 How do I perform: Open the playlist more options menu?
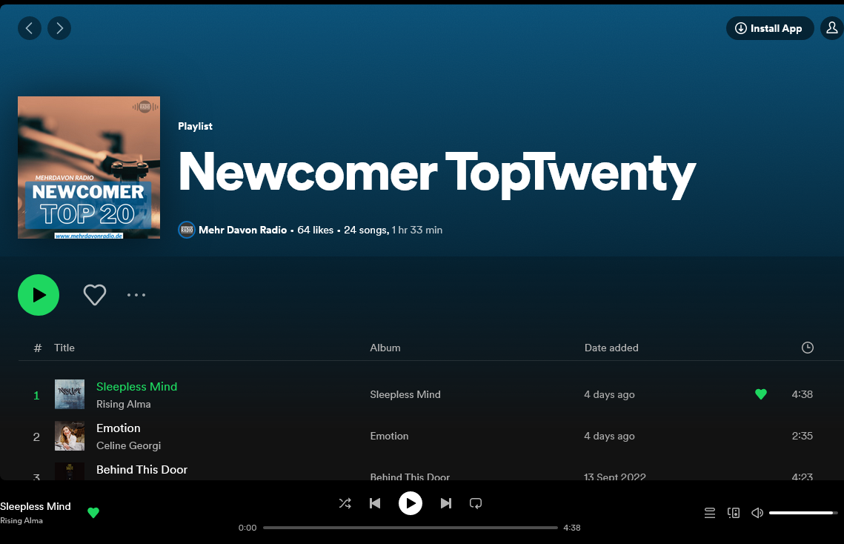pos(136,295)
